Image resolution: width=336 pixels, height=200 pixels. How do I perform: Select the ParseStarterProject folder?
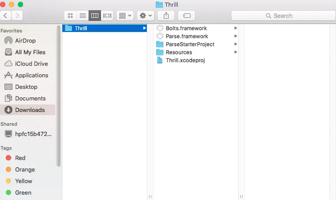pos(196,44)
